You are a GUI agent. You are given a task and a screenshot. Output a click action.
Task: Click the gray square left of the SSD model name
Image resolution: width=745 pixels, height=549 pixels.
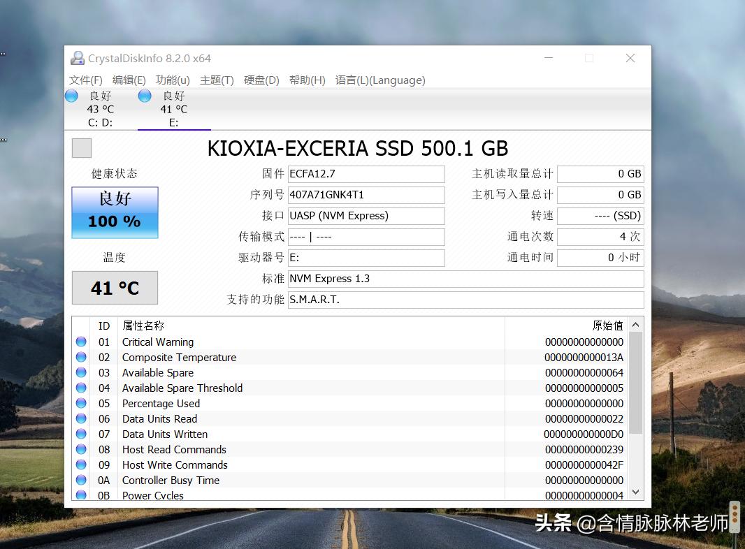pyautogui.click(x=81, y=148)
